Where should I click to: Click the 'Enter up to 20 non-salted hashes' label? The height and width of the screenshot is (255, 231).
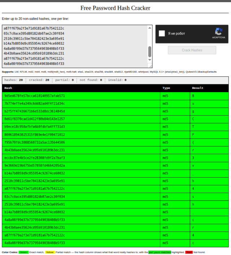point(35,19)
